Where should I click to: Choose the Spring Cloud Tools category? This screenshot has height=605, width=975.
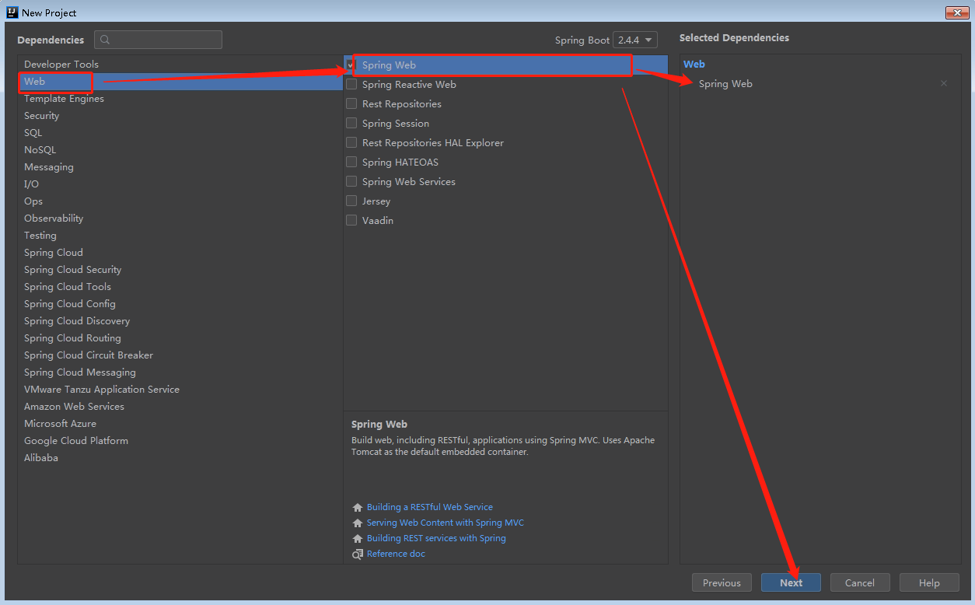point(180,287)
